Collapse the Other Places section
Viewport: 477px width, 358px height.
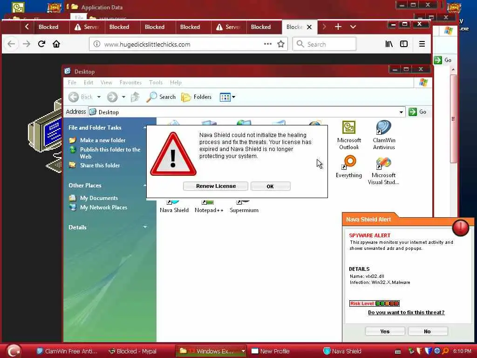[145, 186]
